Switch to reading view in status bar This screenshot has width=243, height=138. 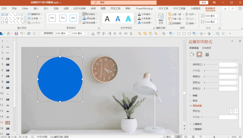(x=193, y=137)
